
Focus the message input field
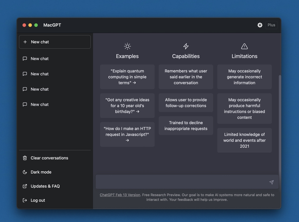[x=187, y=182]
